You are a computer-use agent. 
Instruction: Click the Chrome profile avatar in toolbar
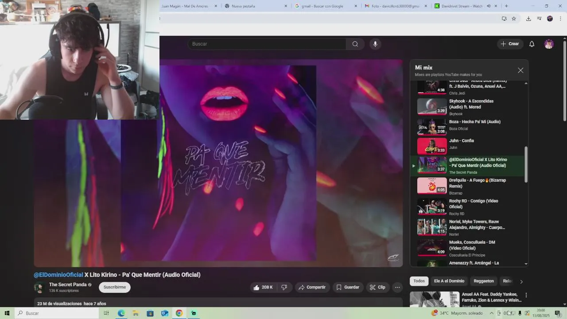550,19
